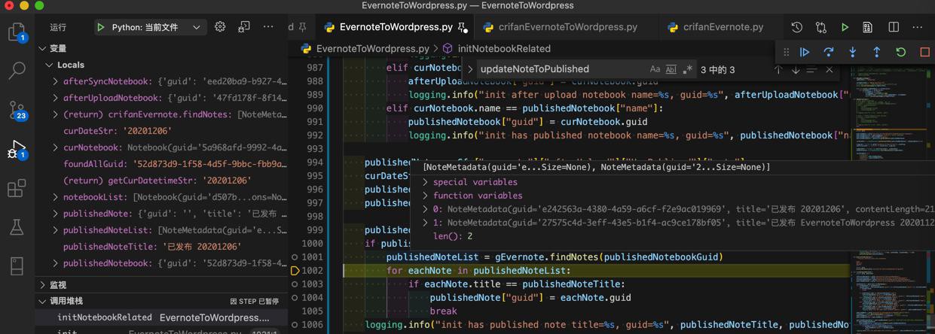Open the Explorer view in activity bar

pyautogui.click(x=17, y=32)
